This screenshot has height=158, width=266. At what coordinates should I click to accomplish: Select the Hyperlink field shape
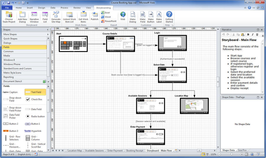pos(33,131)
